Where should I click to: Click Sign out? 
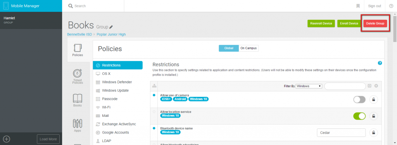[x=375, y=6]
